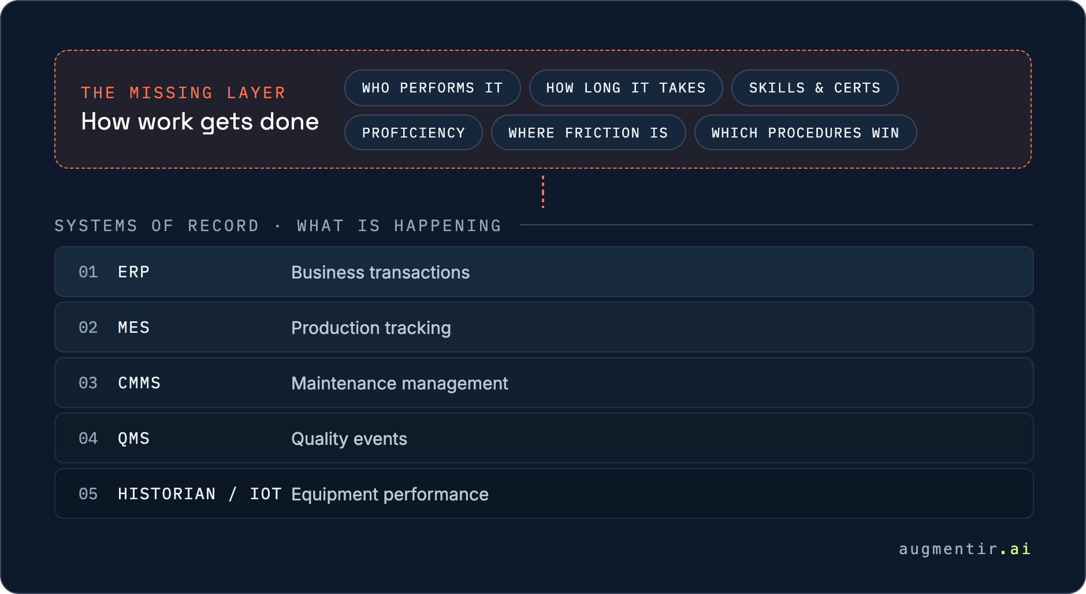Click the Quality events description text
Screen dimensions: 1086x594
tap(349, 439)
